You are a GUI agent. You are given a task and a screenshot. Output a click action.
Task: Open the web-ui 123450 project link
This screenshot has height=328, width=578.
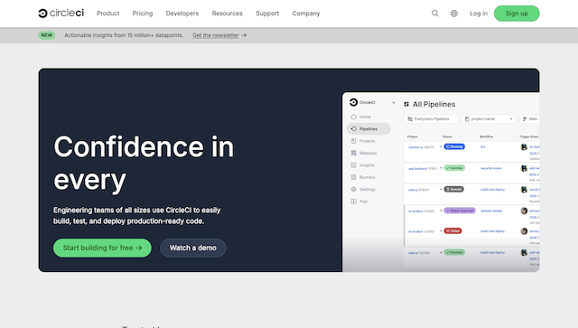pyautogui.click(x=413, y=253)
